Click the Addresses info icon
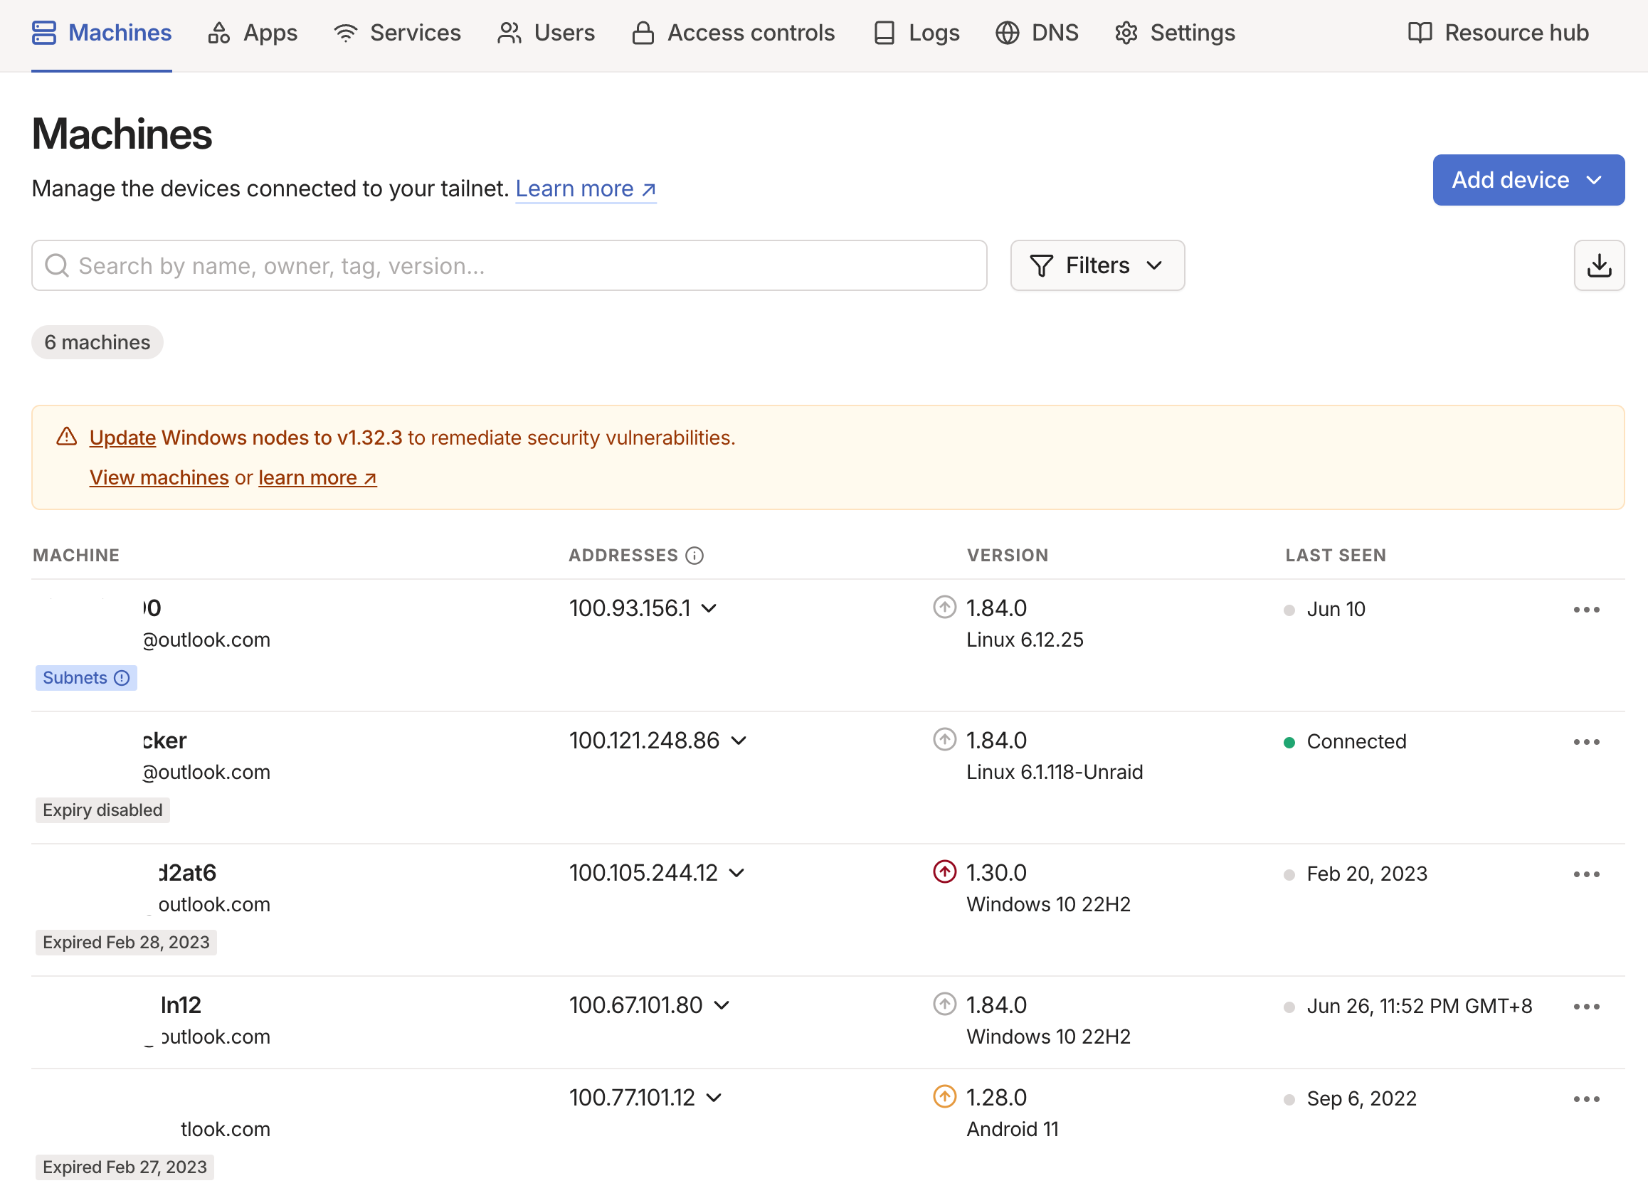The image size is (1648, 1198). 694,556
